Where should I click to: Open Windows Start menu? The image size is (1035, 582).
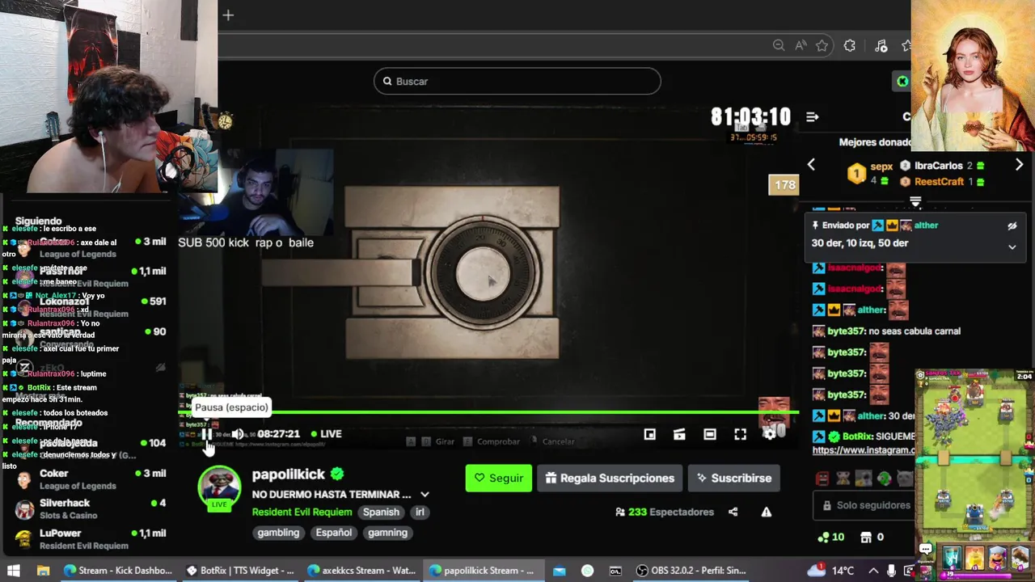click(14, 570)
